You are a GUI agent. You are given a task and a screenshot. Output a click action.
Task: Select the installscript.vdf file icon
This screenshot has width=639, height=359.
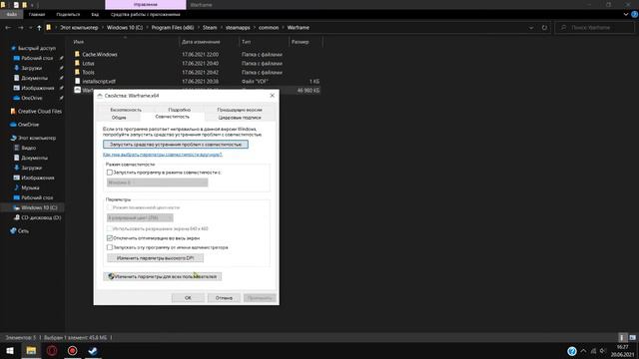(77, 81)
